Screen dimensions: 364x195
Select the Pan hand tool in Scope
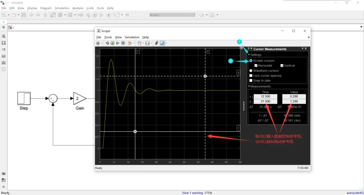pyautogui.click(x=139, y=43)
